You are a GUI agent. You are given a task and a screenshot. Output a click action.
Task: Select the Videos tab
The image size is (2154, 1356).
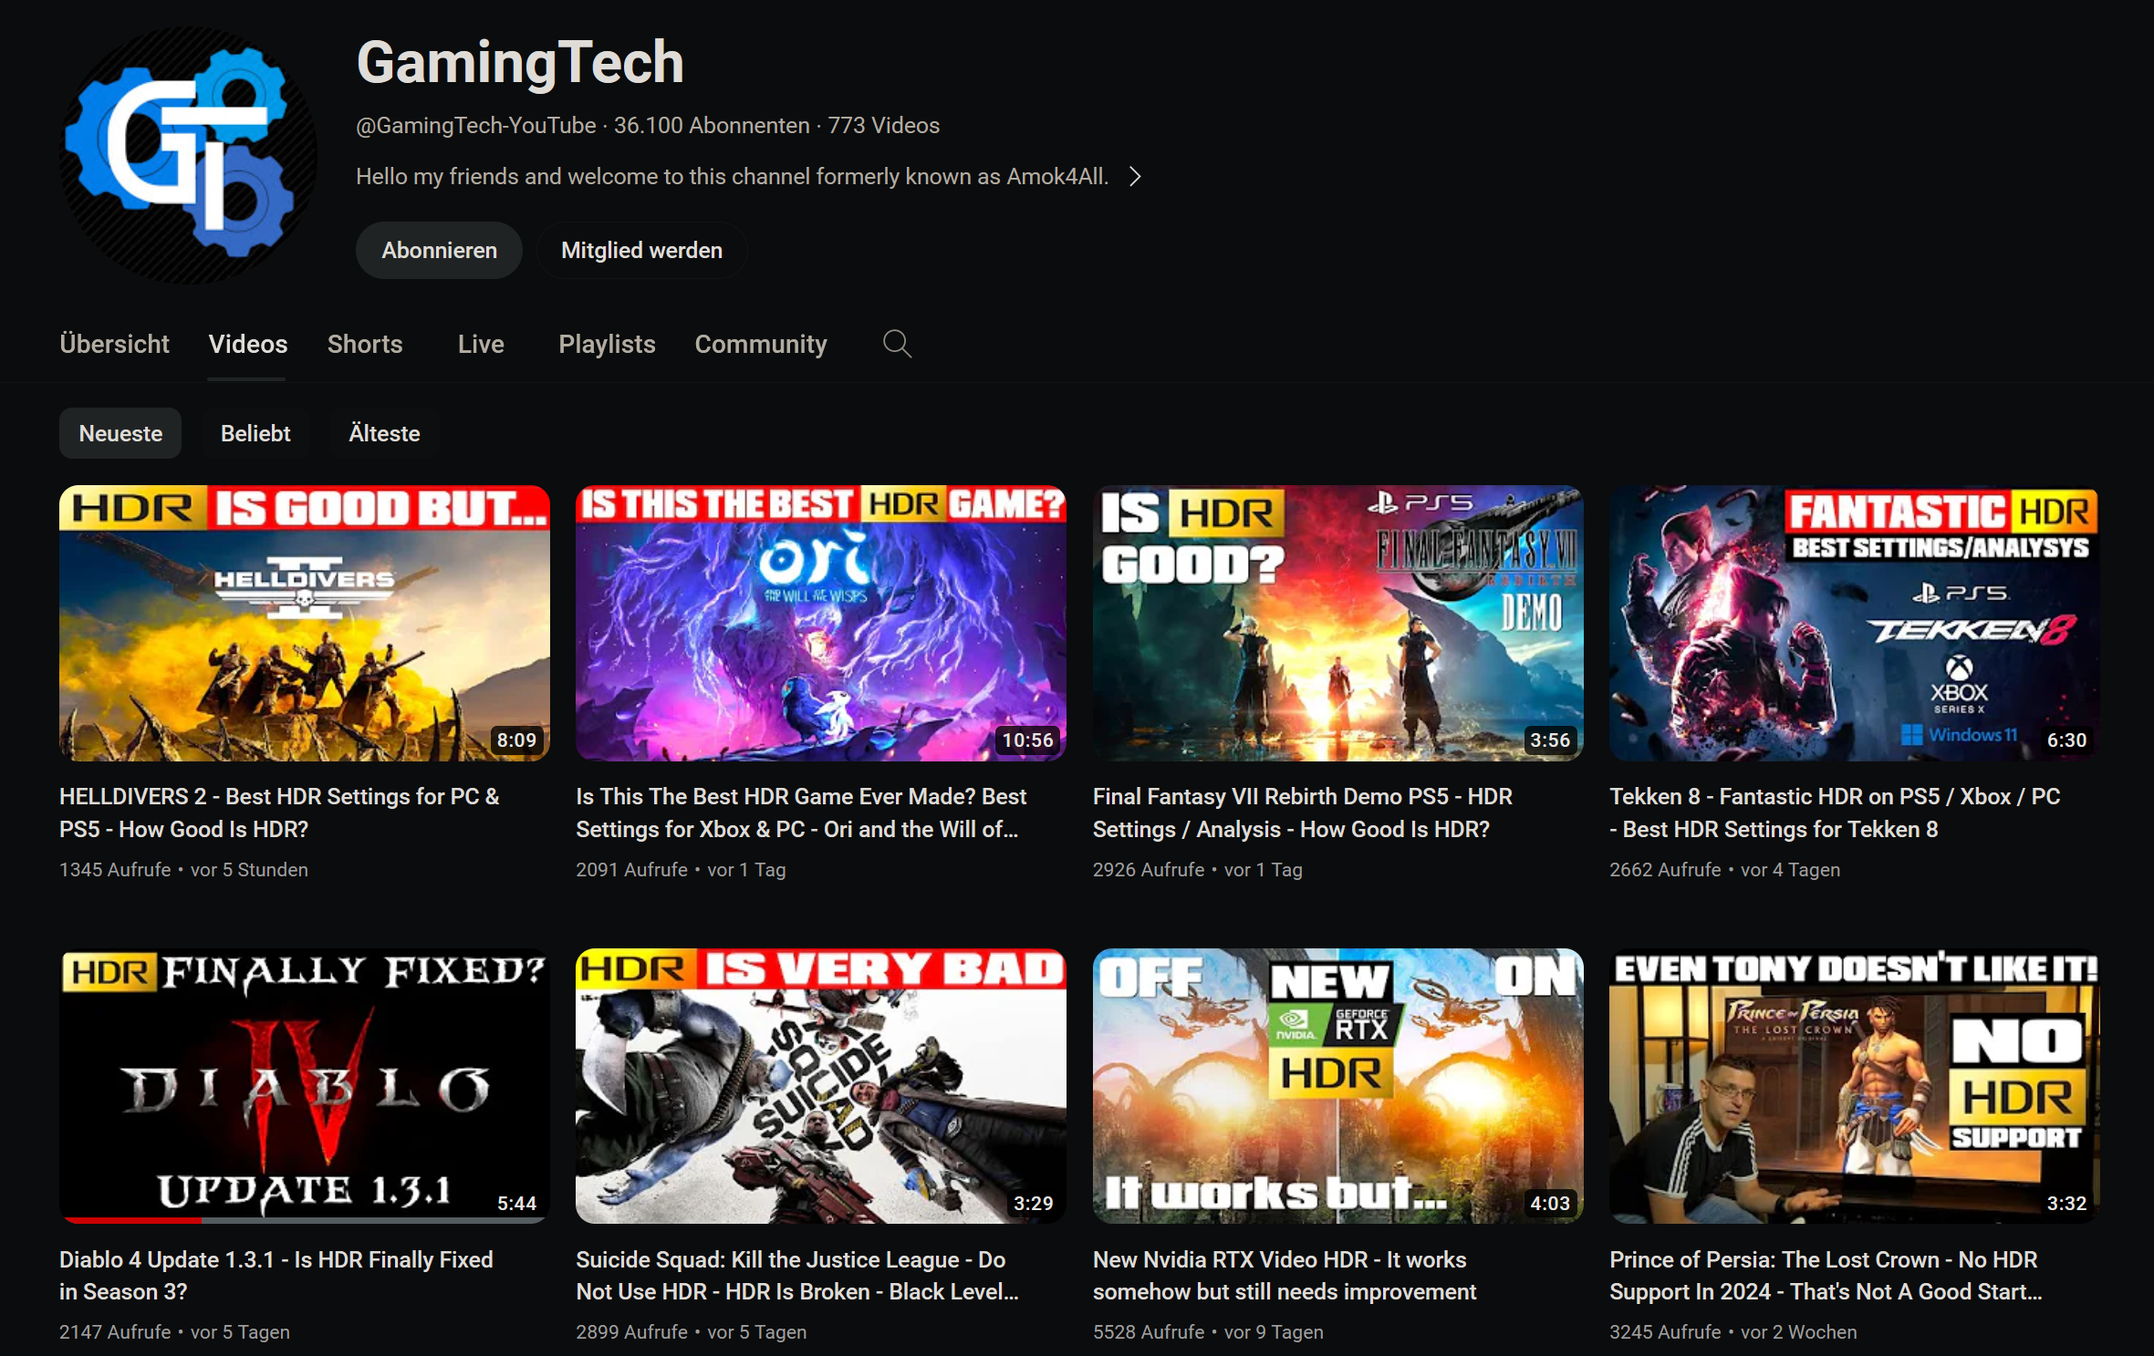tap(247, 344)
